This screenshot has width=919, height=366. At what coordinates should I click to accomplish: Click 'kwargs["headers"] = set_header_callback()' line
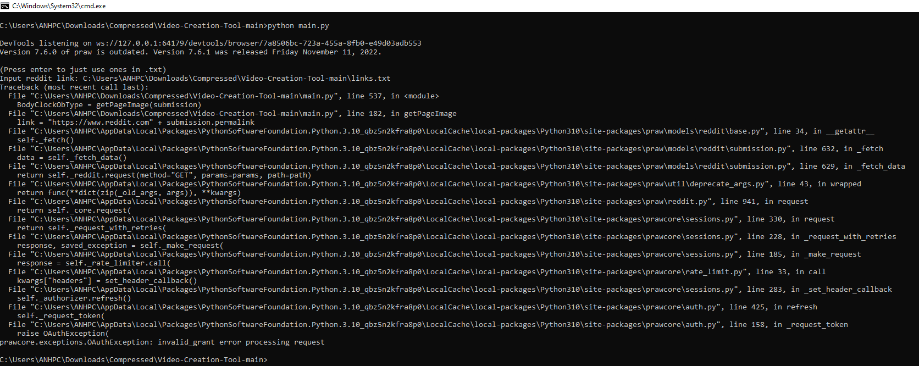pyautogui.click(x=107, y=281)
